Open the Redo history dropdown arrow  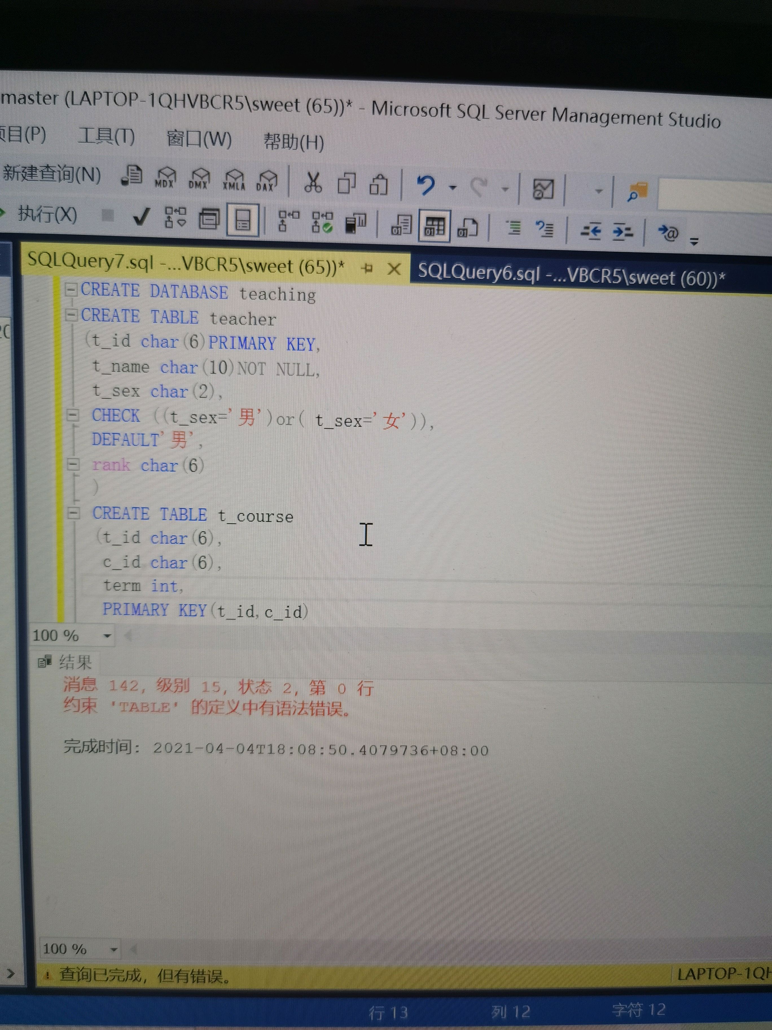(505, 189)
